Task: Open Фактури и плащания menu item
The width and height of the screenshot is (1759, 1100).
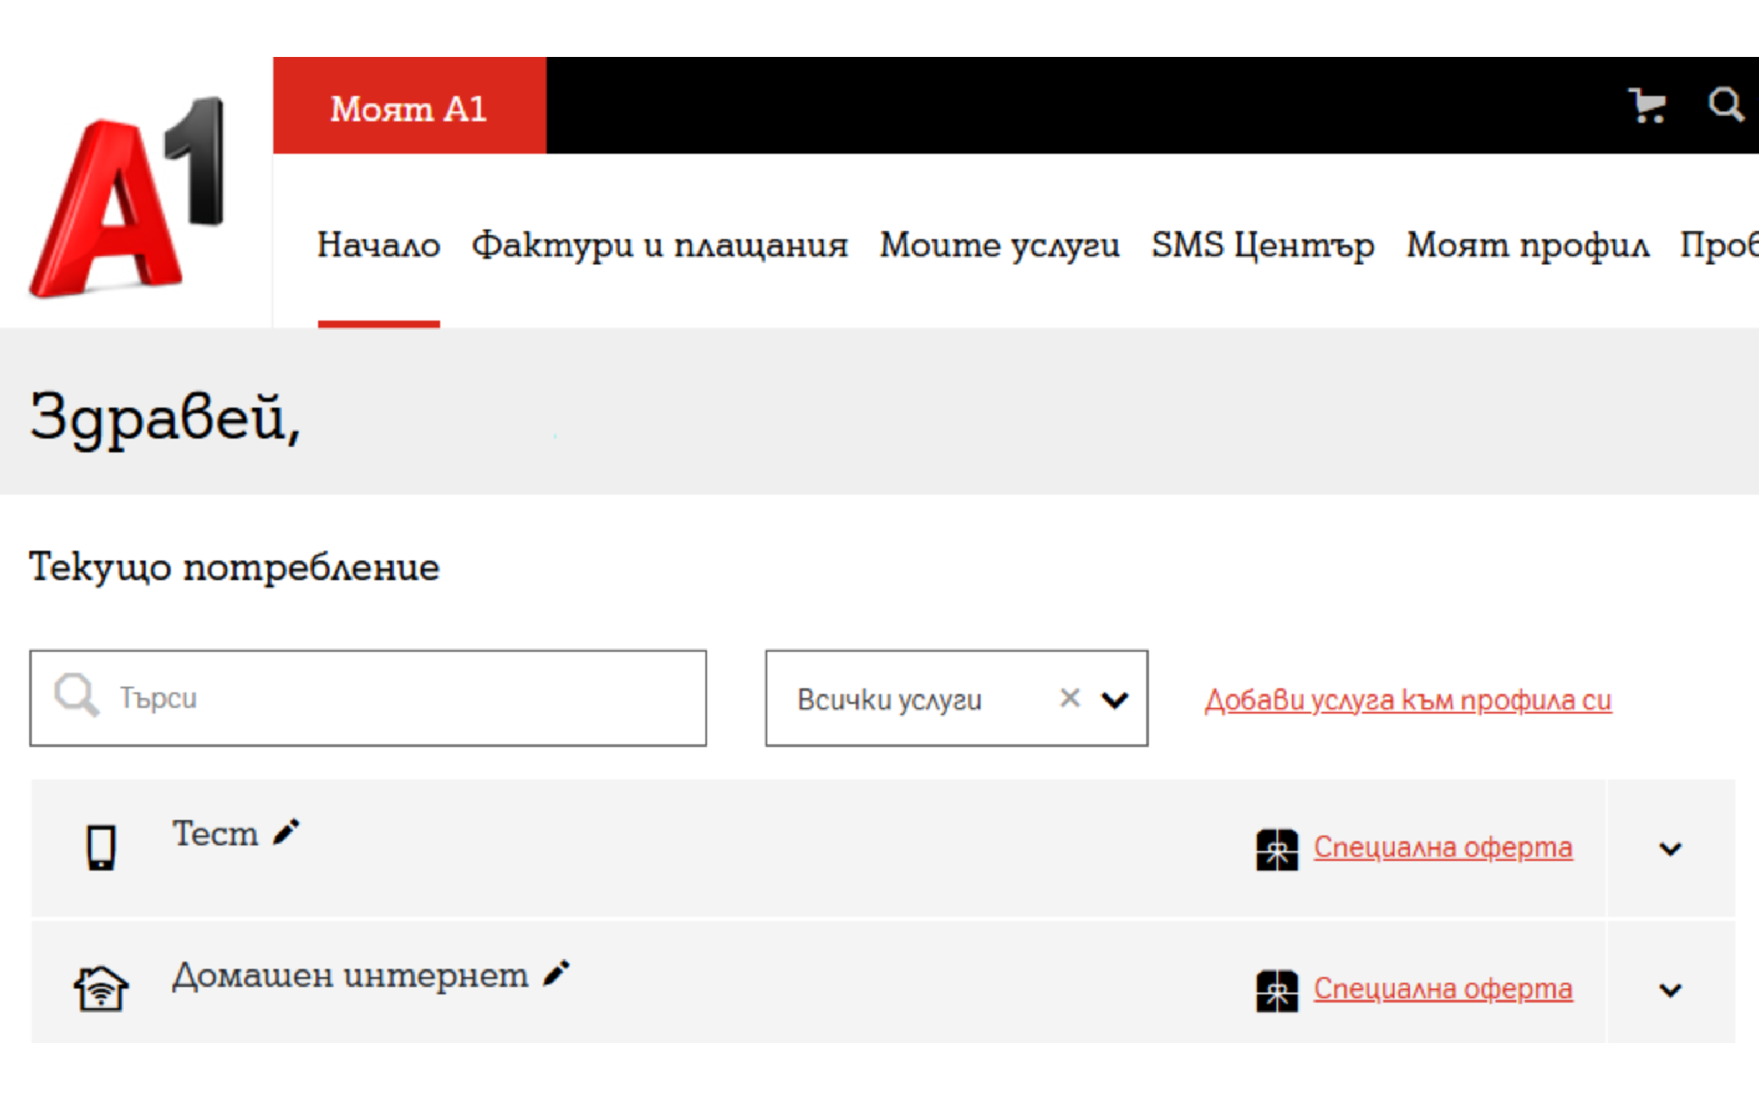Action: coord(659,245)
